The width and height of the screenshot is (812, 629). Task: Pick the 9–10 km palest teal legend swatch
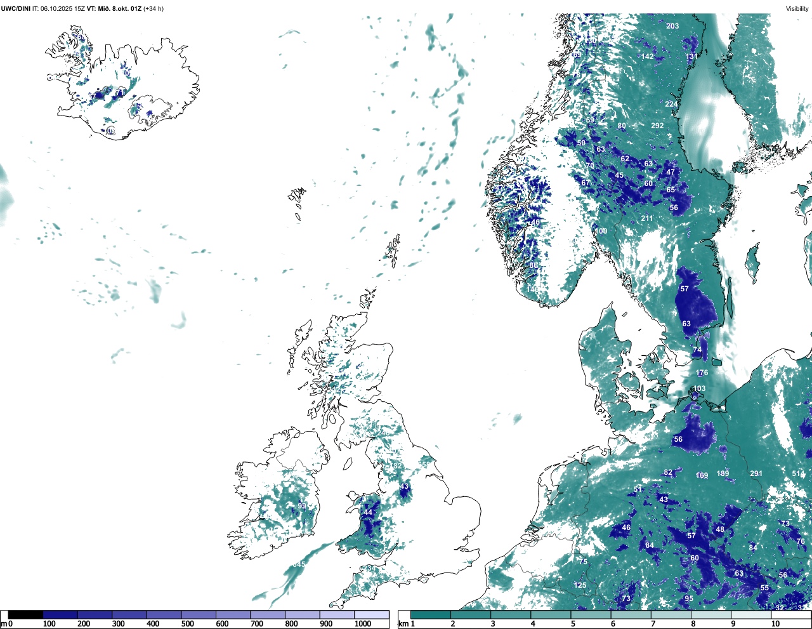click(752, 615)
